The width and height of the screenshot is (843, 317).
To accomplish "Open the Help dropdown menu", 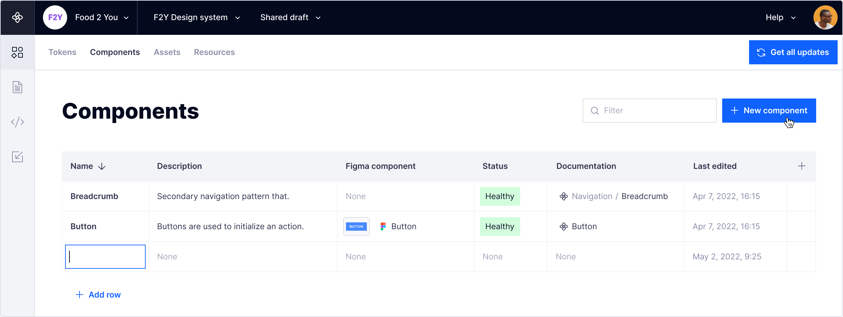I will click(781, 17).
